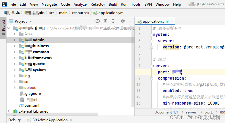Image resolution: width=225 pixels, height=123 pixels.
Task: Close the application.yml editor tab
Action: coord(172,21)
